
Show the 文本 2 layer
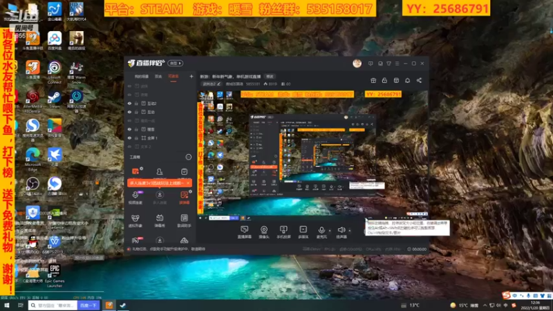129,147
